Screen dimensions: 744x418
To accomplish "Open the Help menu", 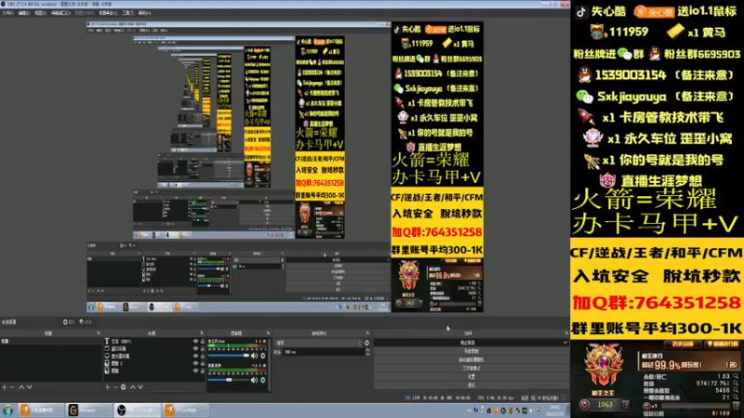I will pyautogui.click(x=144, y=13).
